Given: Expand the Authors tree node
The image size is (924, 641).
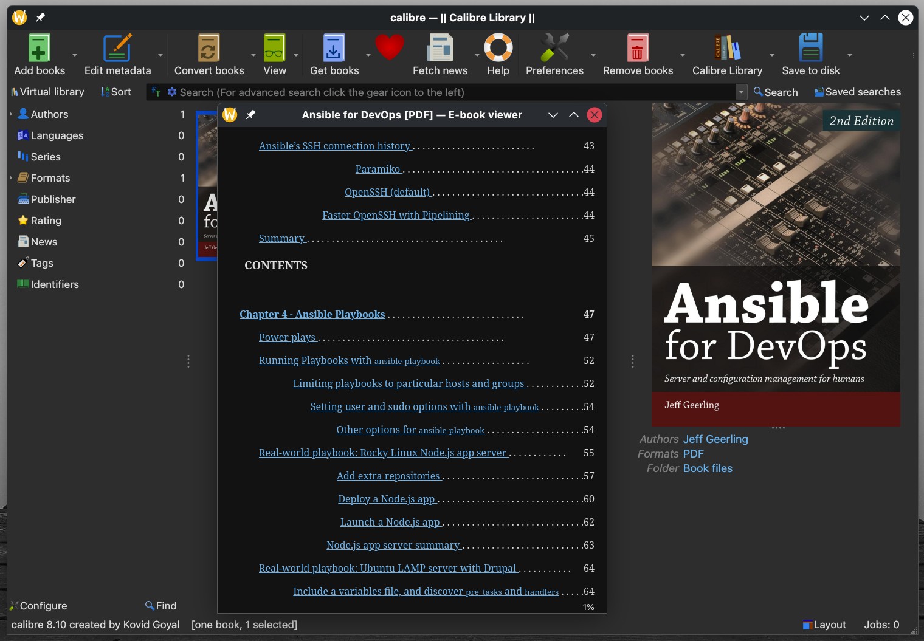Looking at the screenshot, I should [11, 114].
